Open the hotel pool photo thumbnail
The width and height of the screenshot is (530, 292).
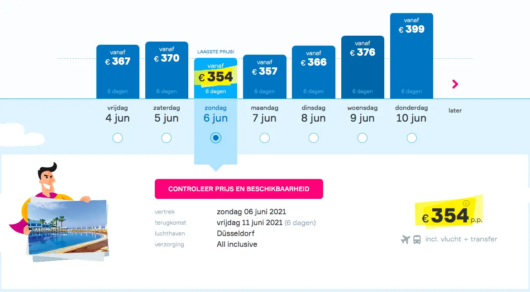(x=68, y=227)
